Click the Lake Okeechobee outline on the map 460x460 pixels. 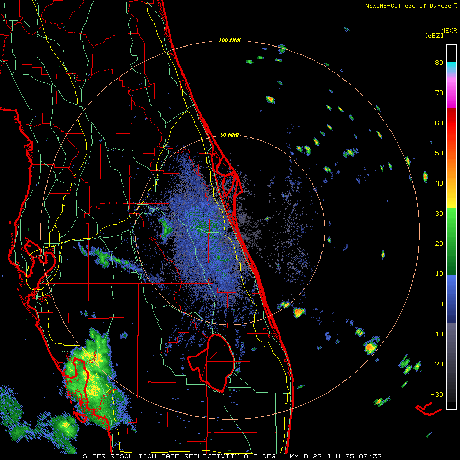pos(212,363)
